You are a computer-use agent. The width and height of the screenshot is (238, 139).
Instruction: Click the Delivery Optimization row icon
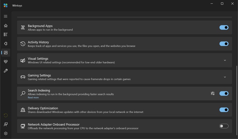(23, 110)
